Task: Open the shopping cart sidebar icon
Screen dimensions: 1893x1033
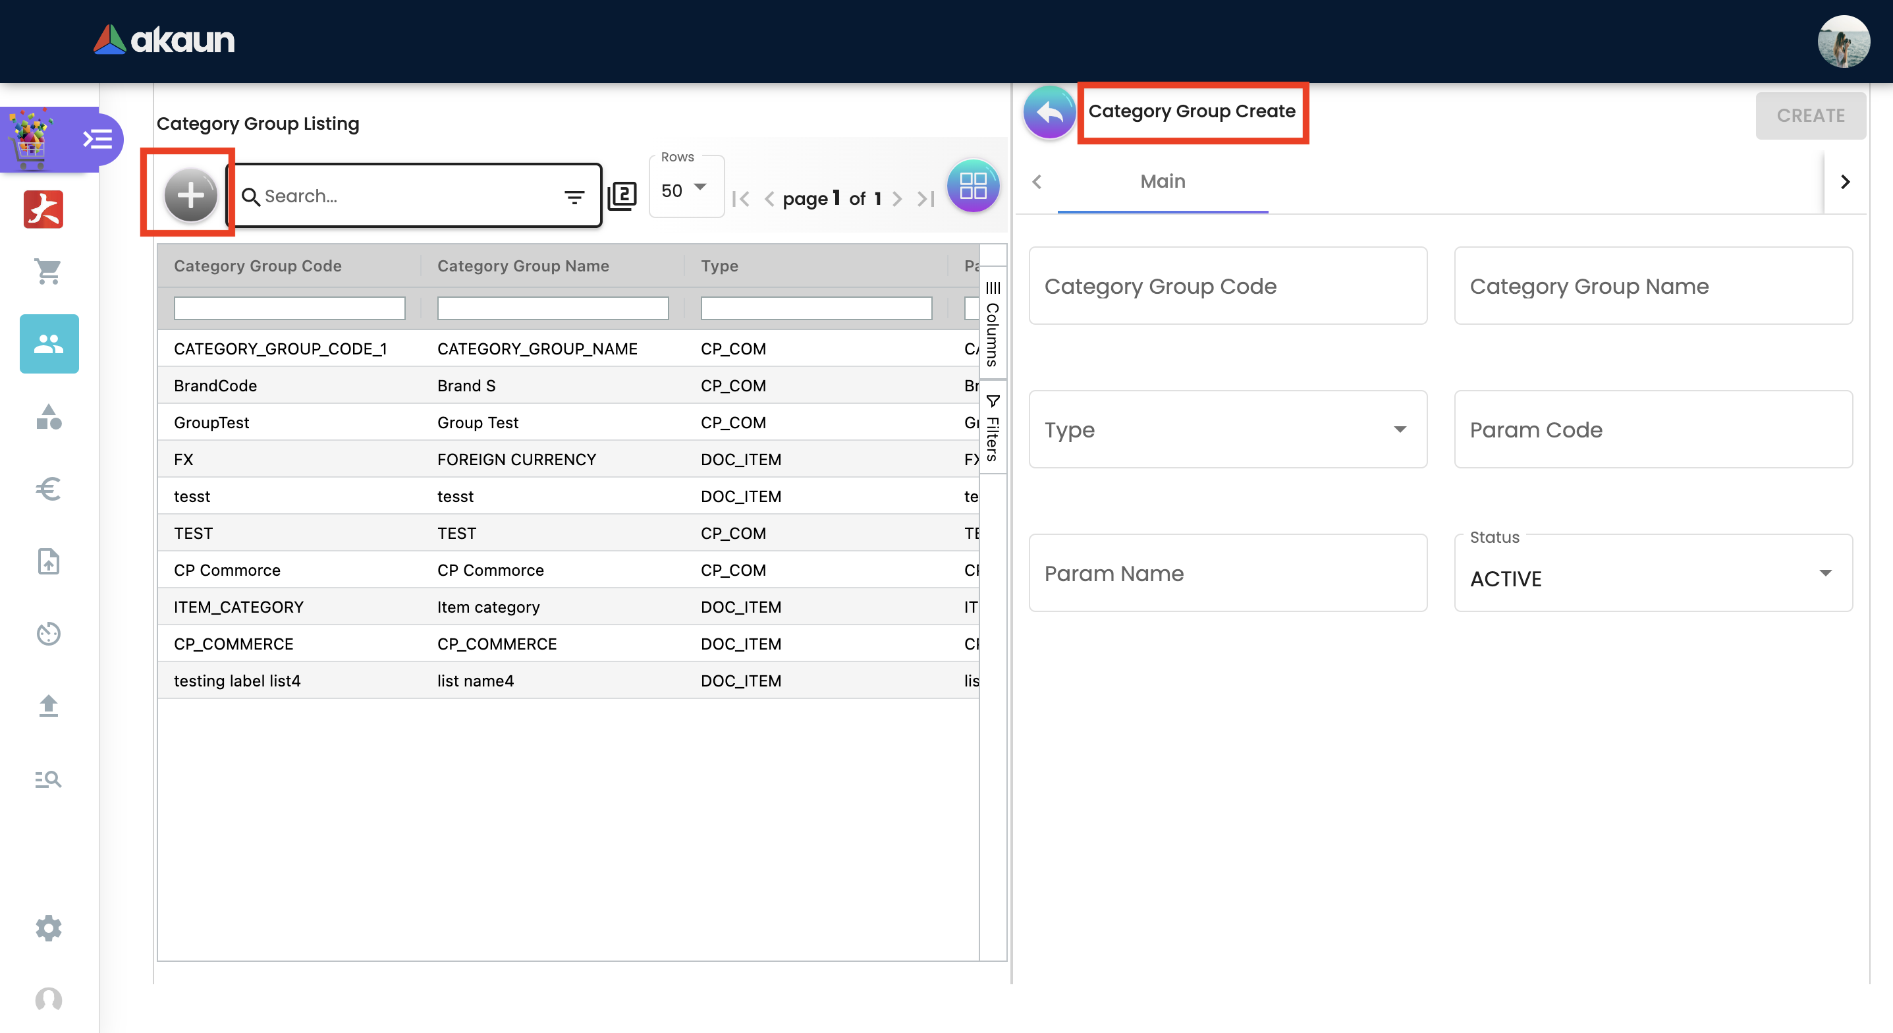Action: tap(49, 271)
